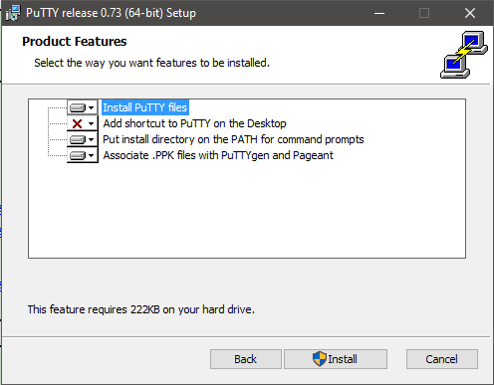This screenshot has height=385, width=494.
Task: Click the PuTTY installer icon in title bar
Action: tap(13, 13)
